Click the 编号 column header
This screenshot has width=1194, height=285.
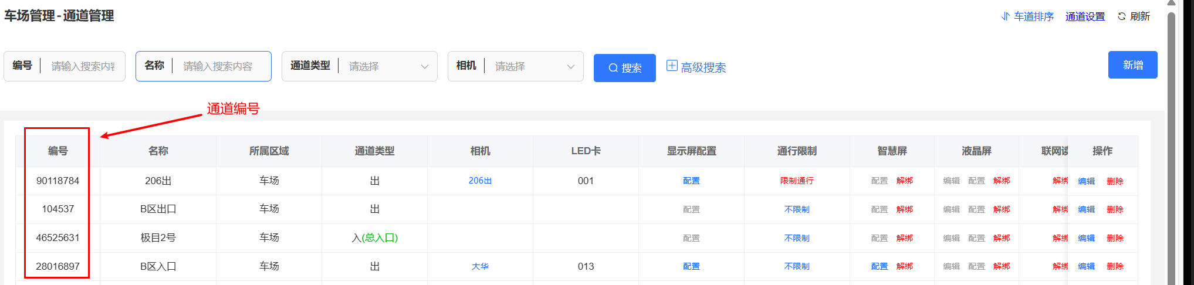pos(57,151)
